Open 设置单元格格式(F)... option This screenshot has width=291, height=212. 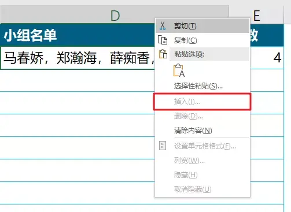202,146
